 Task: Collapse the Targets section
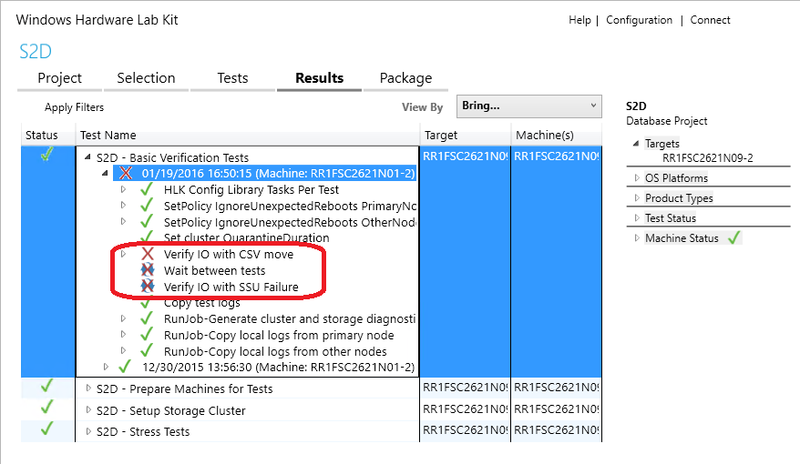[636, 144]
